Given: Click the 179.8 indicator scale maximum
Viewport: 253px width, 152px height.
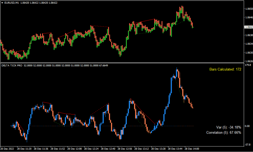Looking at the screenshot, I should point(248,65).
